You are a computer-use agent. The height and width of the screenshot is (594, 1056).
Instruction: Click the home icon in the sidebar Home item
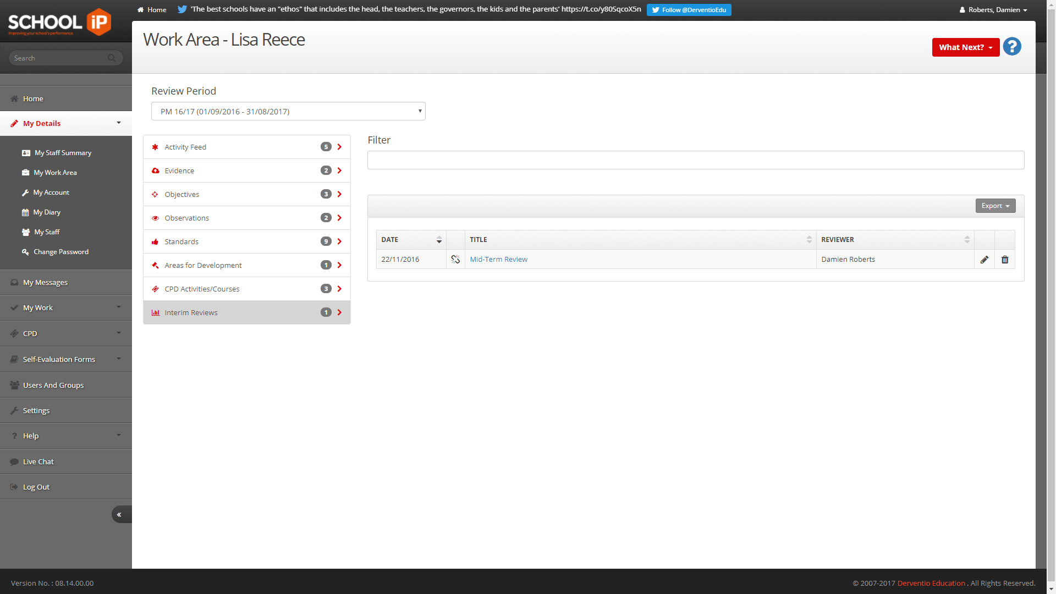pos(14,98)
